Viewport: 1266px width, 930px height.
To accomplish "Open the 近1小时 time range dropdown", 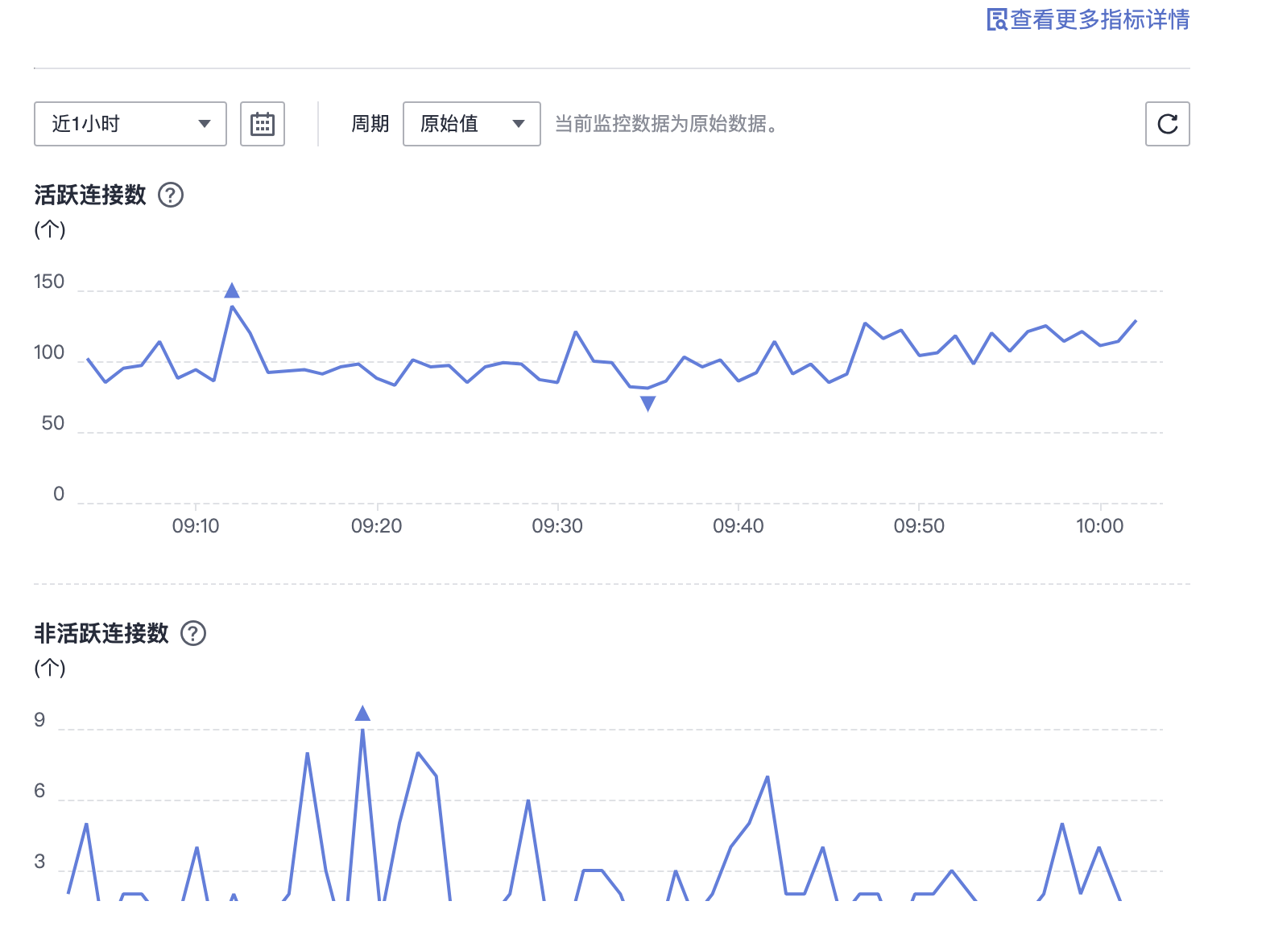I will (x=130, y=124).
